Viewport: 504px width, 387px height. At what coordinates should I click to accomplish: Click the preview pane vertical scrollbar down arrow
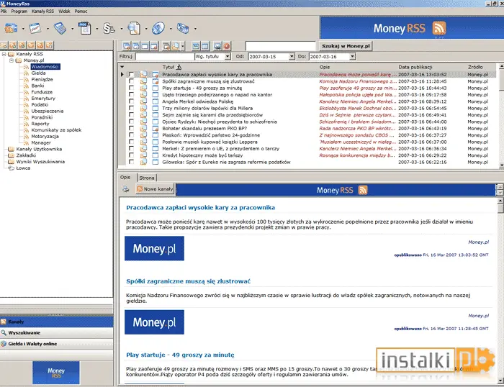500,381
